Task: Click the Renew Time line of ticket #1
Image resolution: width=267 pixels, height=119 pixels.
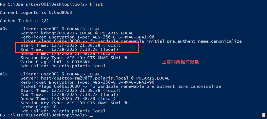Action: tap(68, 99)
